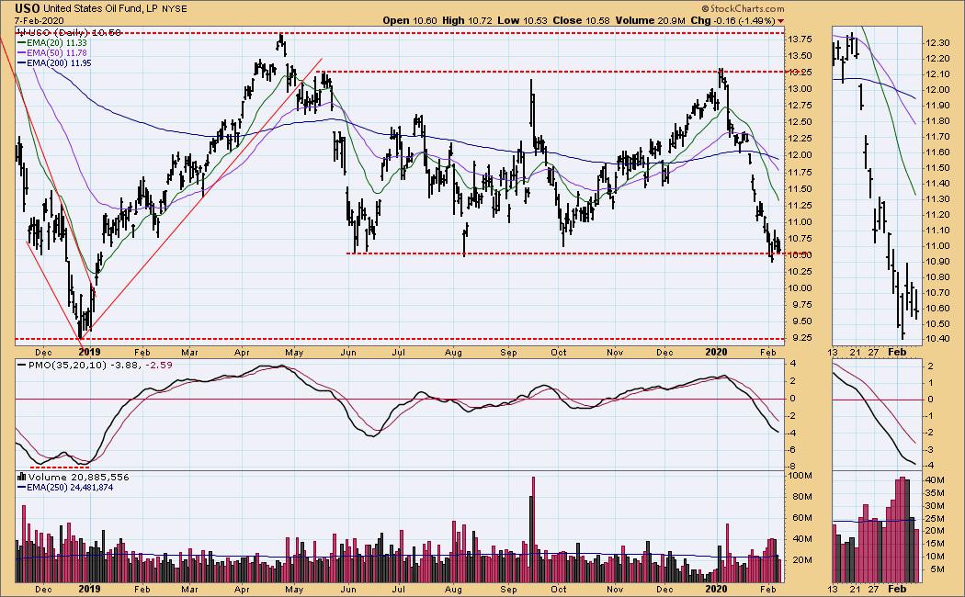The image size is (965, 597).
Task: Click the 12.75 price axis label
Action: pos(800,106)
